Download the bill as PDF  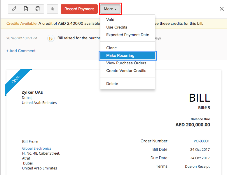tap(26, 9)
